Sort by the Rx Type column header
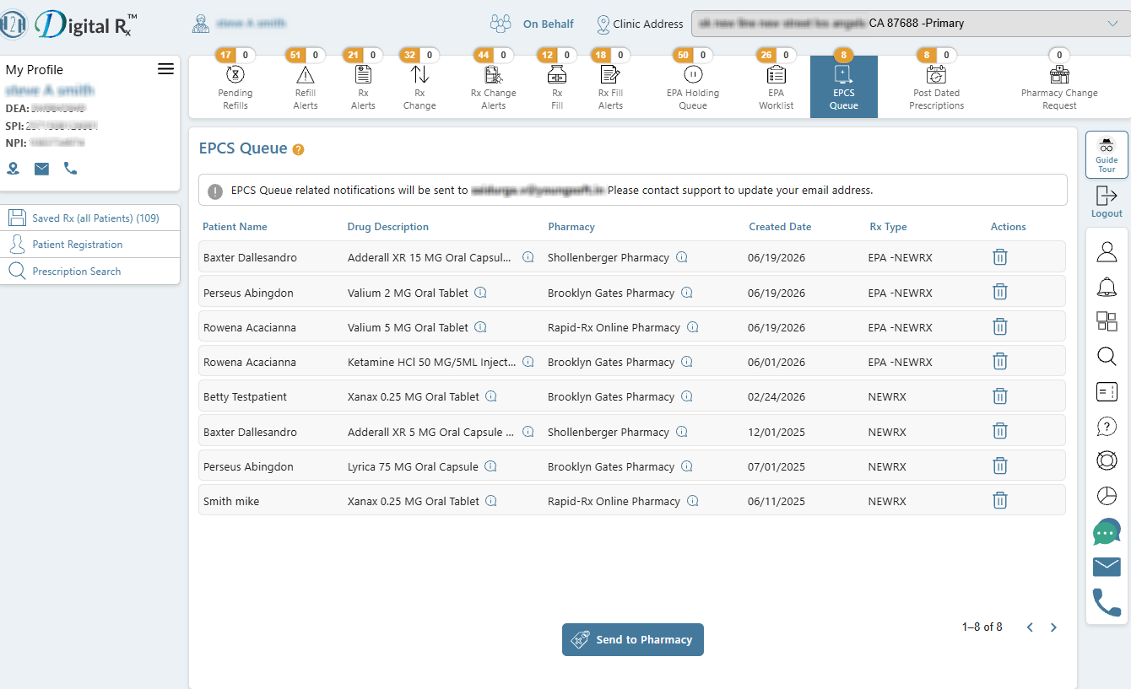The width and height of the screenshot is (1131, 689). (888, 227)
